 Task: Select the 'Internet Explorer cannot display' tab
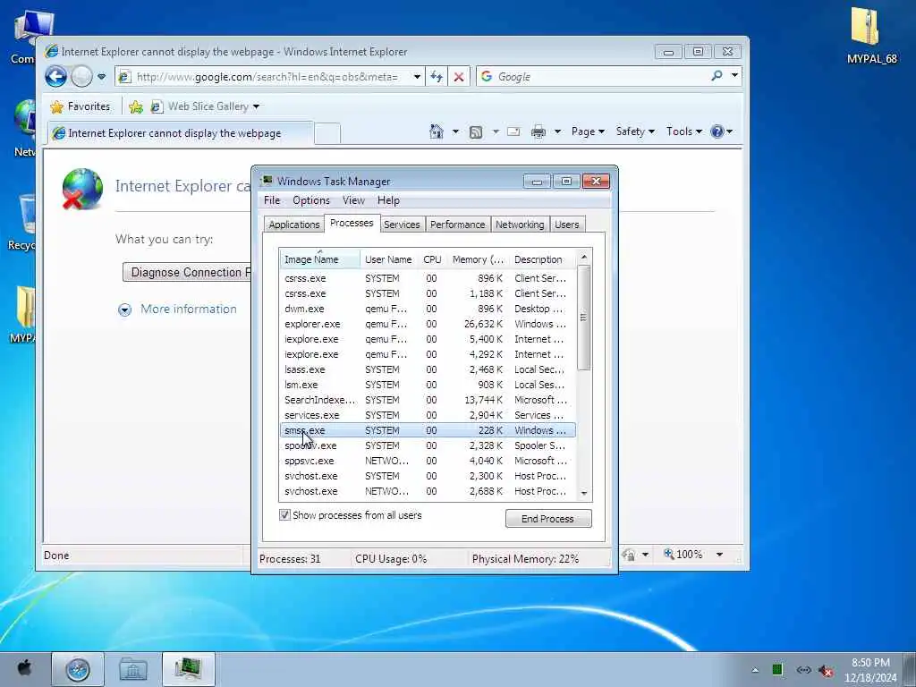tap(181, 133)
